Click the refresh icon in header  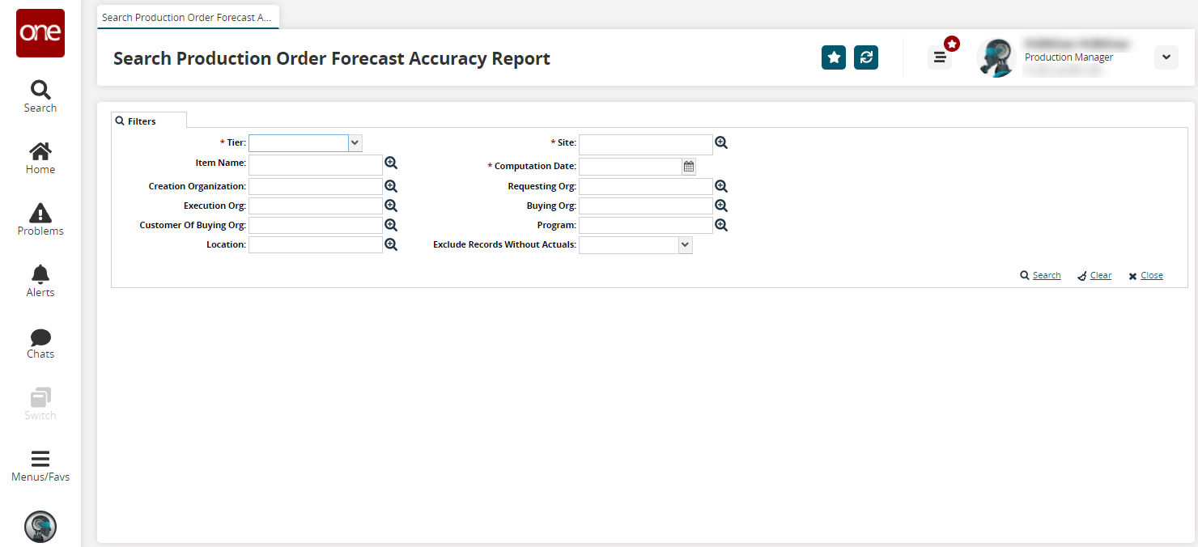tap(866, 57)
